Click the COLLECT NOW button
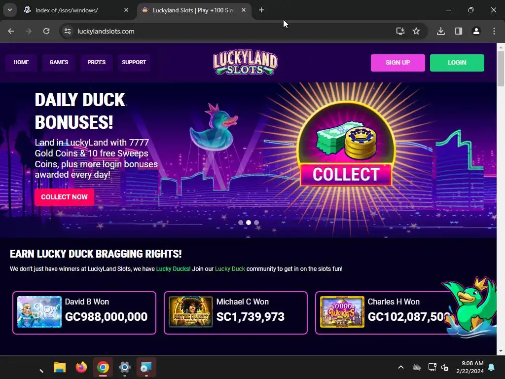 click(x=65, y=197)
